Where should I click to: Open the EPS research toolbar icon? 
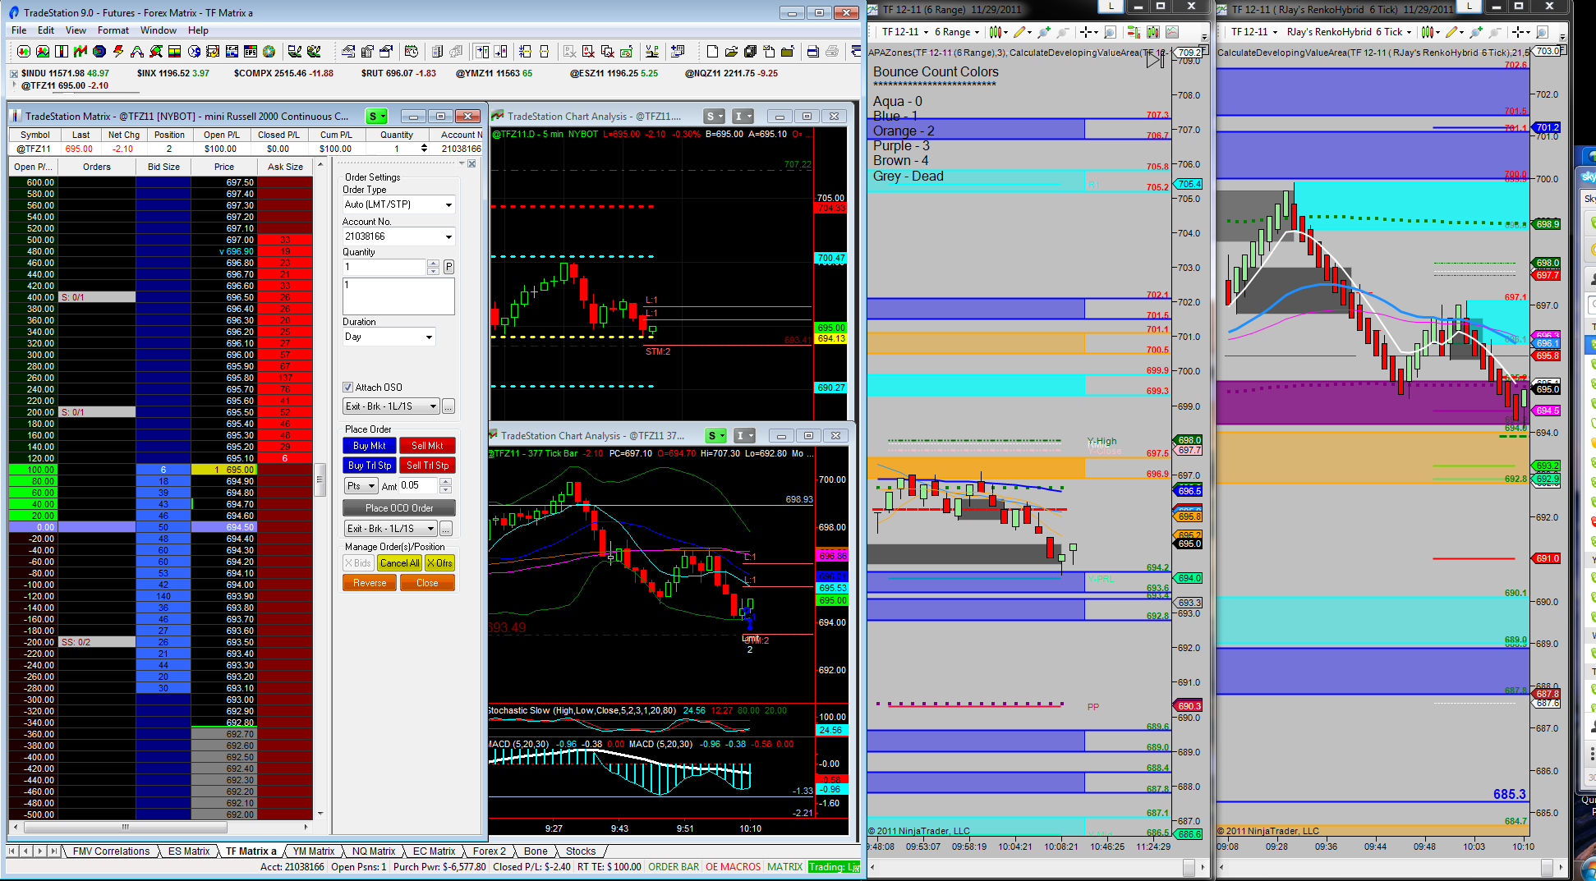[251, 52]
